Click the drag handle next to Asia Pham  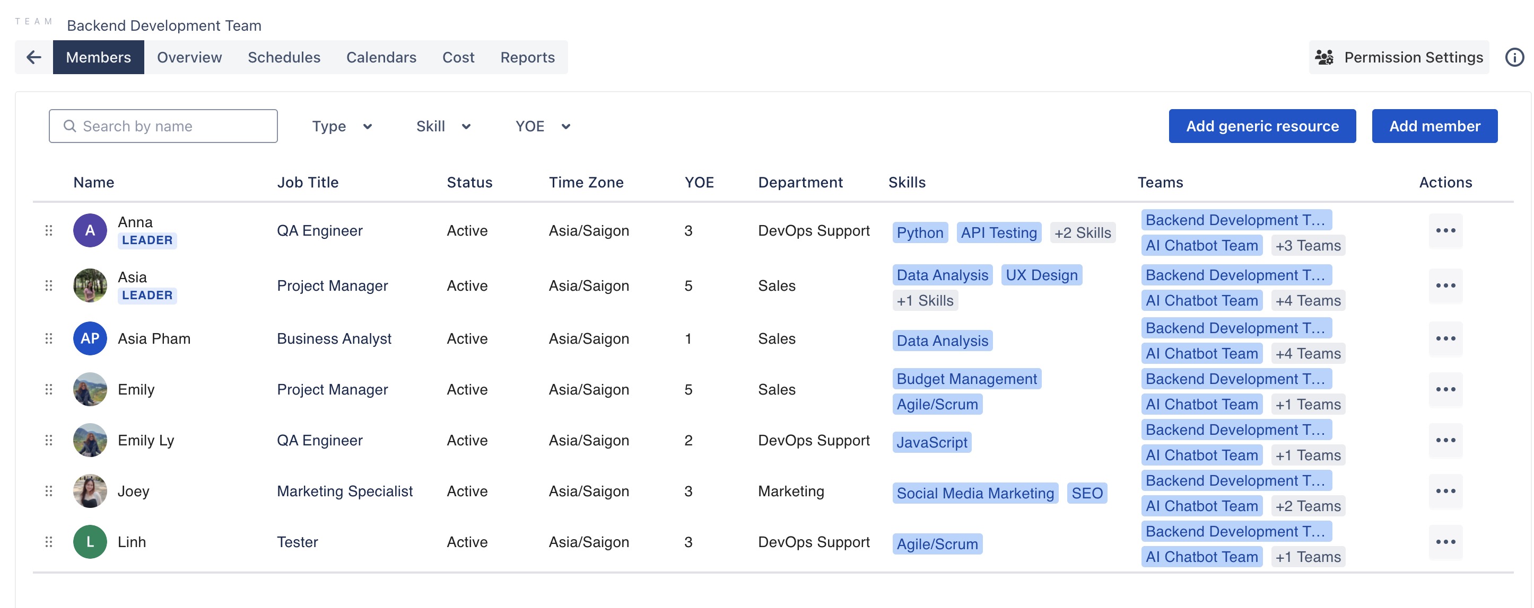49,339
